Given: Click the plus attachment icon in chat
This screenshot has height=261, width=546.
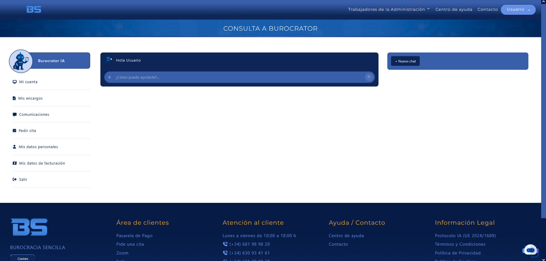Looking at the screenshot, I should click(109, 77).
